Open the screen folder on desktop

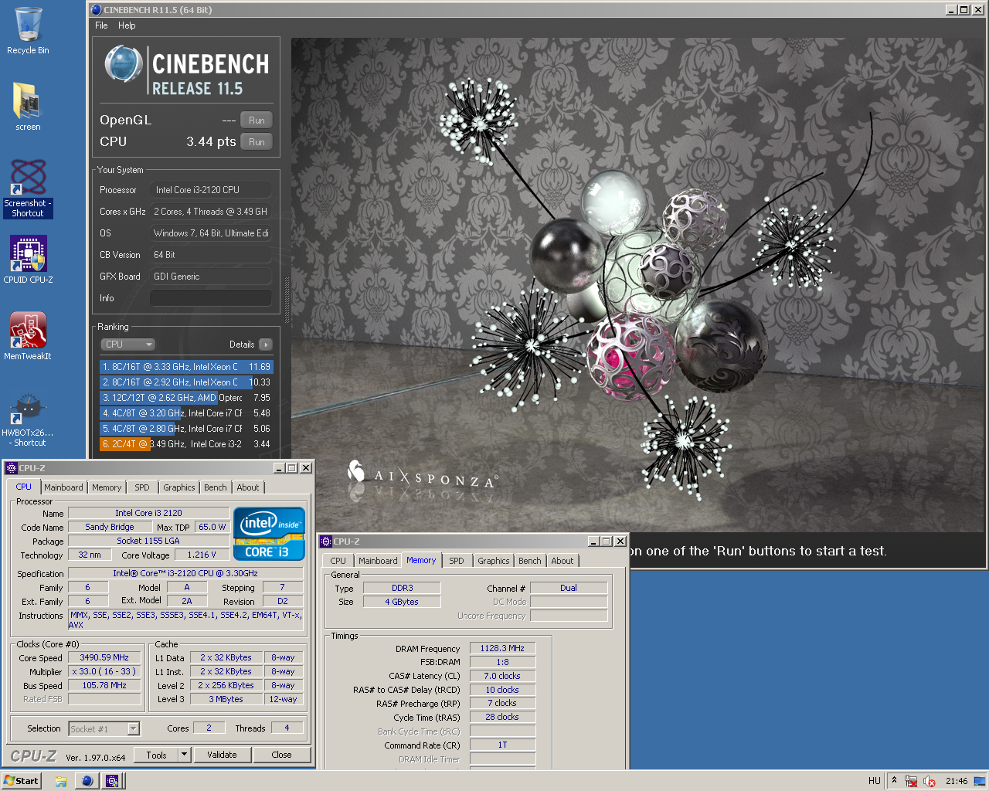[28, 107]
